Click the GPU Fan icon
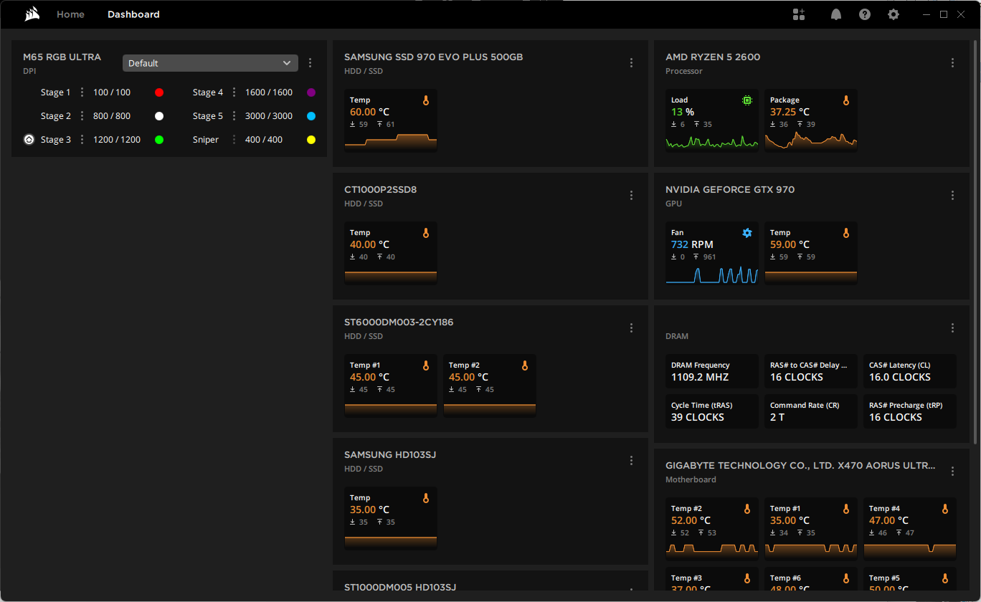Screen dimensions: 981x602 coord(747,233)
